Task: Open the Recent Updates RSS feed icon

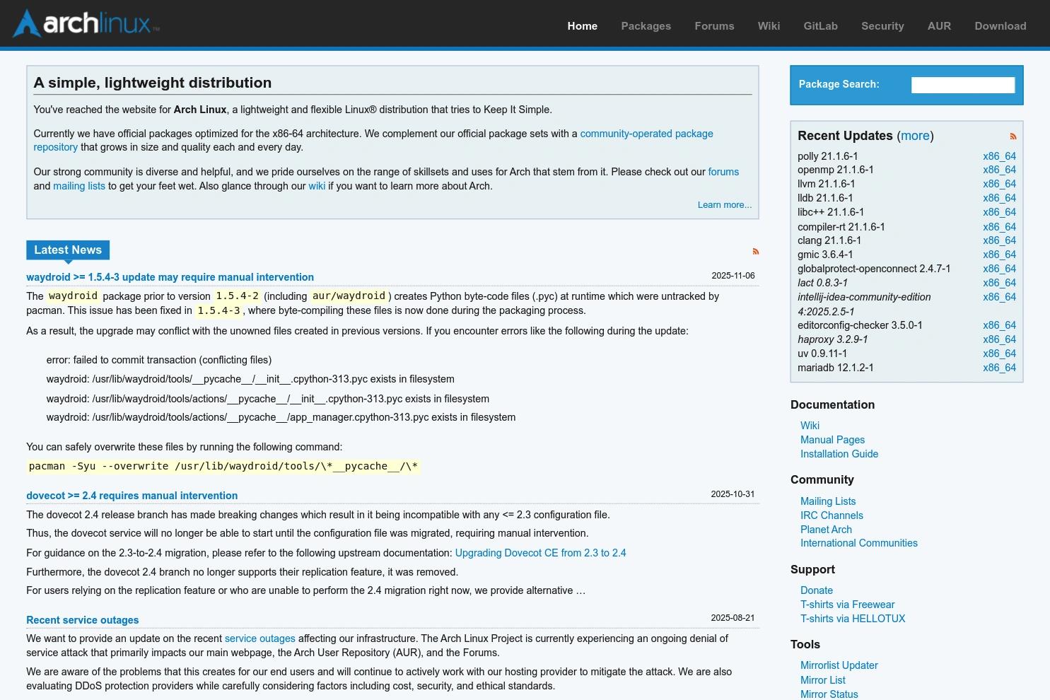Action: pos(1013,136)
